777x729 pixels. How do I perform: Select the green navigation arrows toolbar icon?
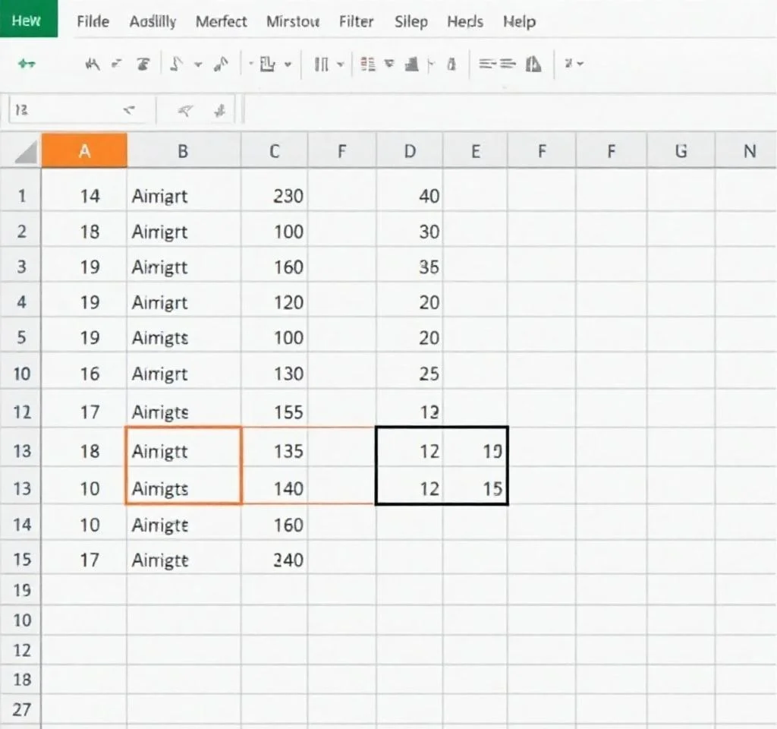[27, 64]
